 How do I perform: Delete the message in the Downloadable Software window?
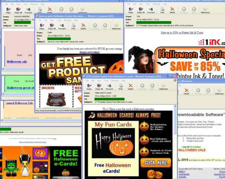pyautogui.click(x=186, y=91)
